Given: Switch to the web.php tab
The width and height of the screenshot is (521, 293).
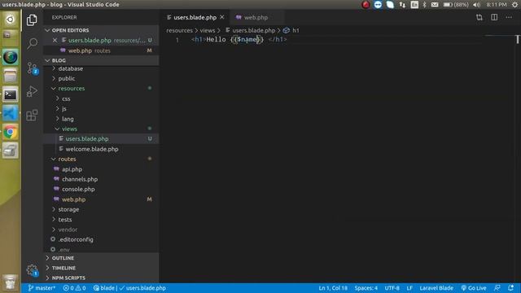Looking at the screenshot, I should coord(256,17).
